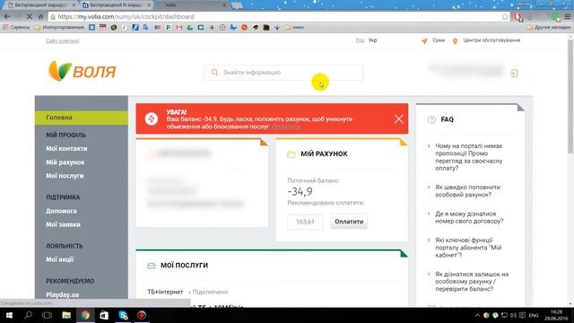Click the Мій рахунок wallet icon

click(291, 154)
